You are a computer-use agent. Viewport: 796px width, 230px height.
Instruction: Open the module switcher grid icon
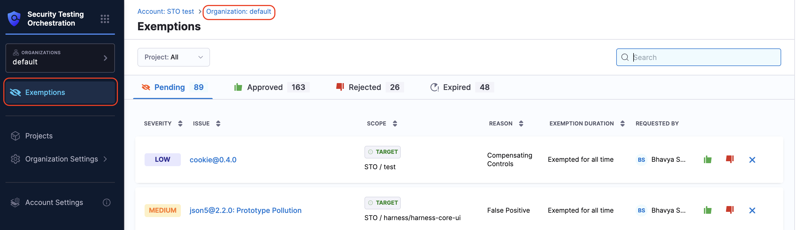point(105,19)
